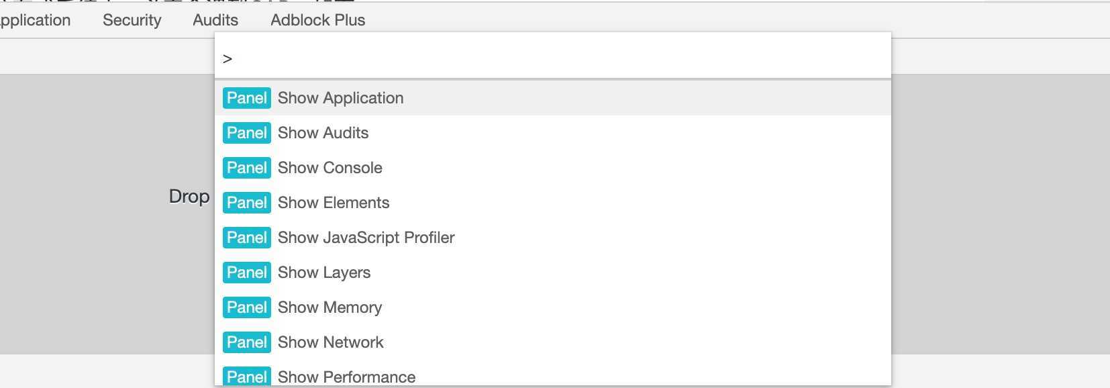Select Show Layers panel command
This screenshot has width=1110, height=388.
point(323,273)
